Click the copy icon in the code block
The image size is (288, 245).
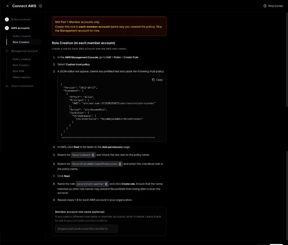tap(153, 80)
